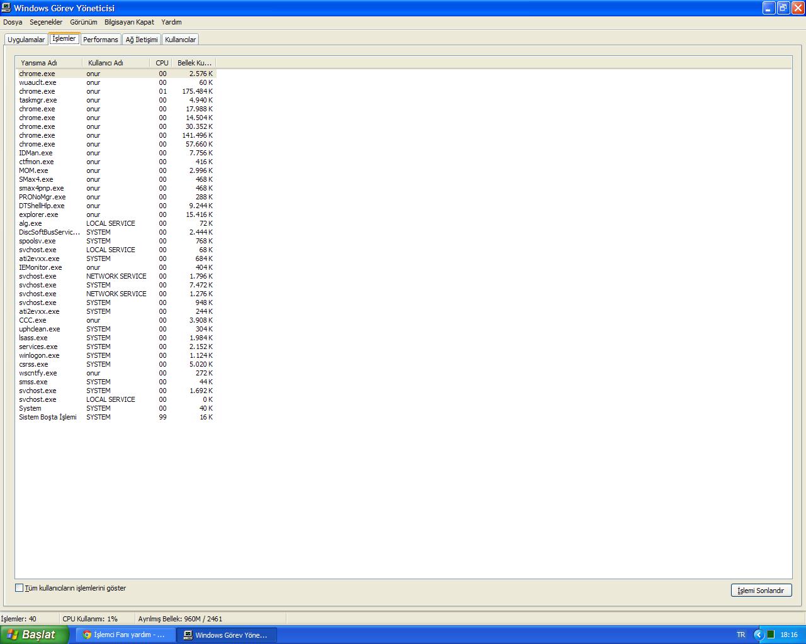
Task: Click the Ayrılmış Bellek status entry
Action: 210,619
